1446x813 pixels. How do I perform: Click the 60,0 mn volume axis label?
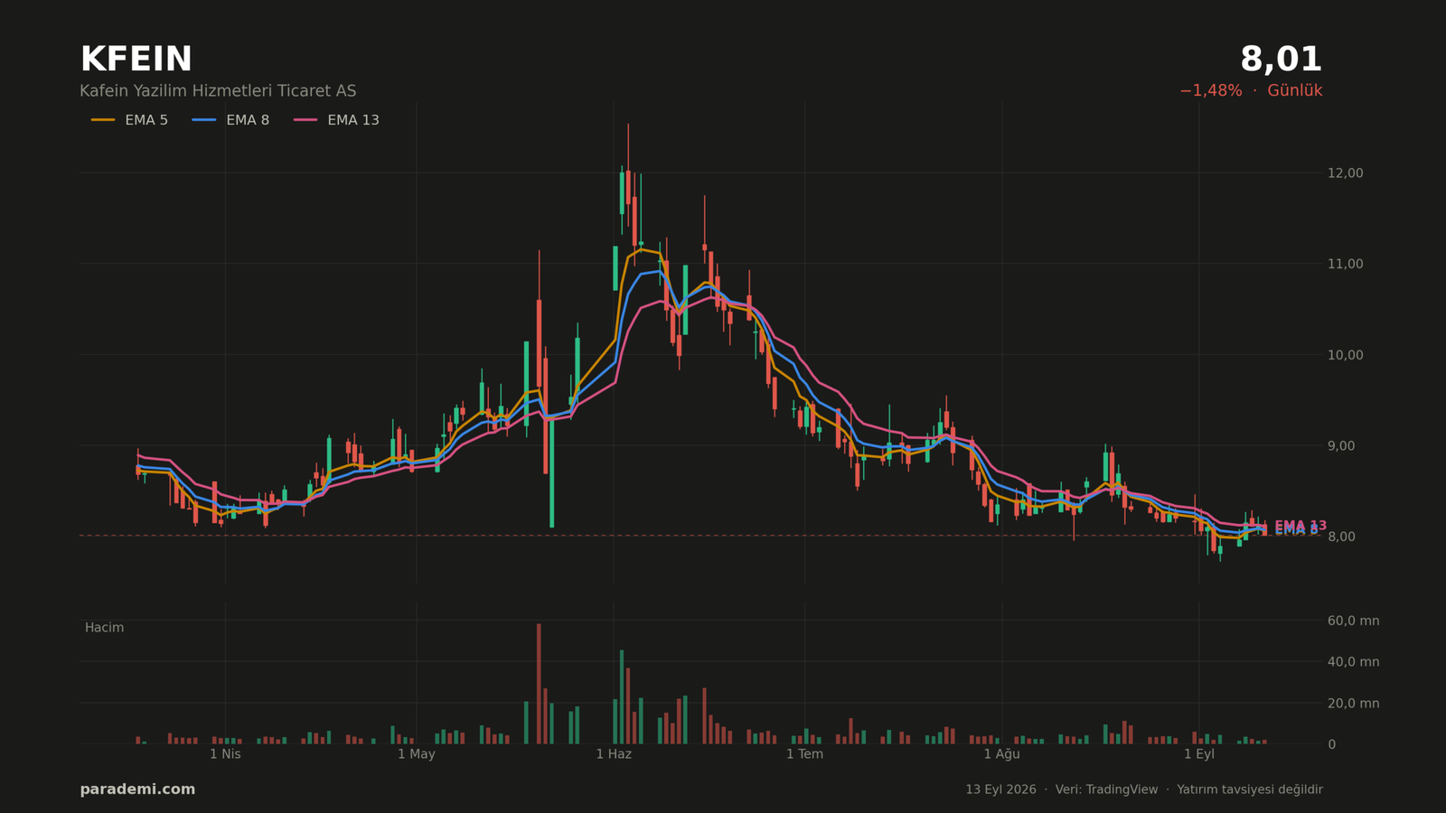coord(1353,621)
